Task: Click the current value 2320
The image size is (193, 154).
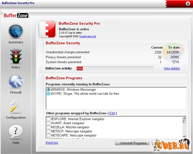Action: [158, 52]
